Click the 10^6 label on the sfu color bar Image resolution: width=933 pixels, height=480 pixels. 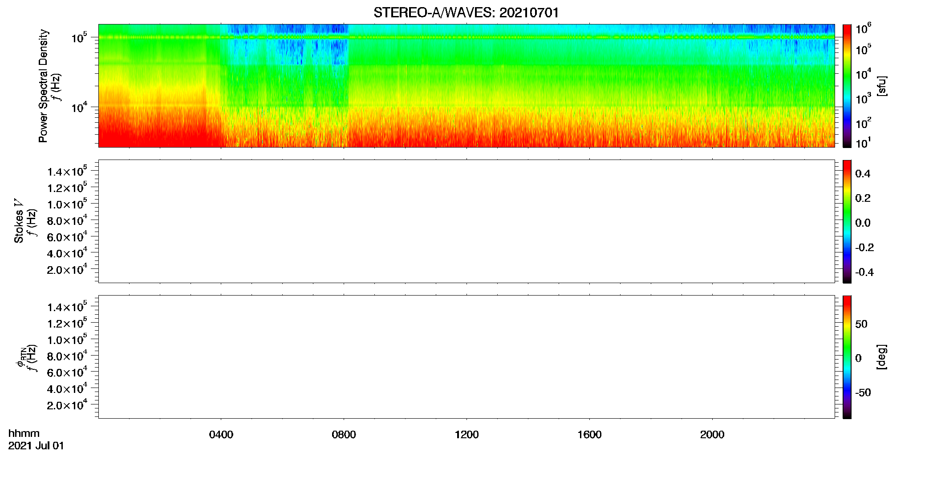pyautogui.click(x=863, y=29)
